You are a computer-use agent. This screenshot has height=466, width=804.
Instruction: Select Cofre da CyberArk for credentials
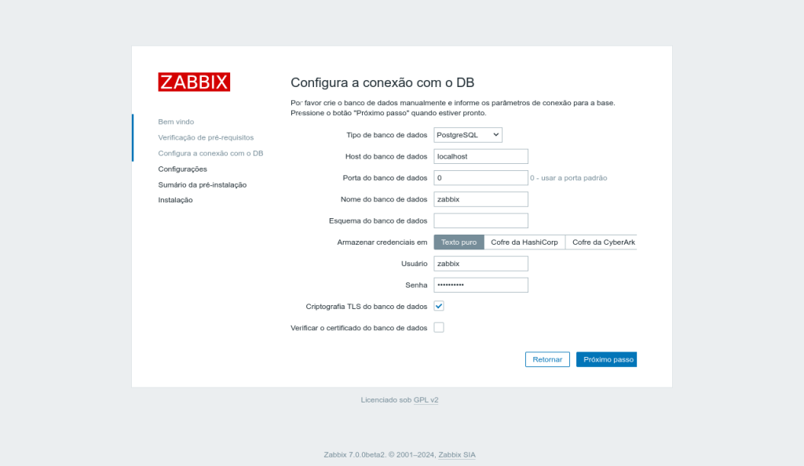[601, 242]
